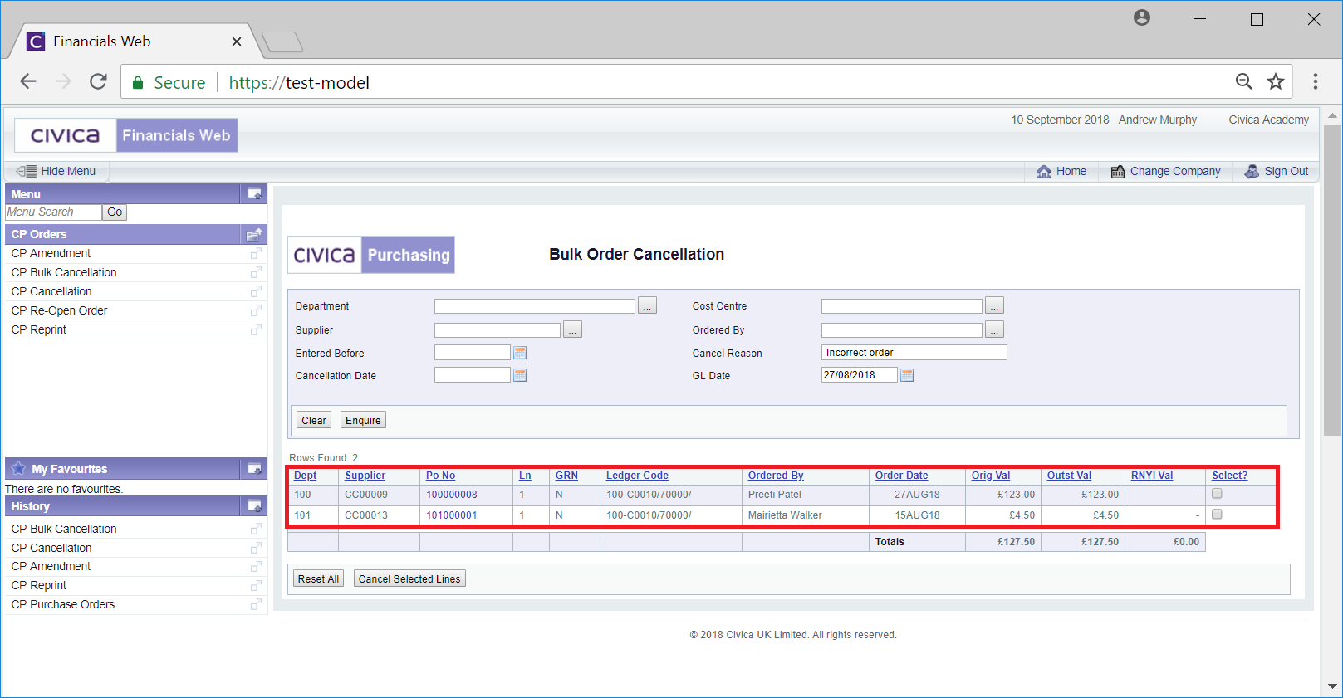Screen dimensions: 1343x698
Task: Click the Entered Before date field
Action: pos(473,353)
